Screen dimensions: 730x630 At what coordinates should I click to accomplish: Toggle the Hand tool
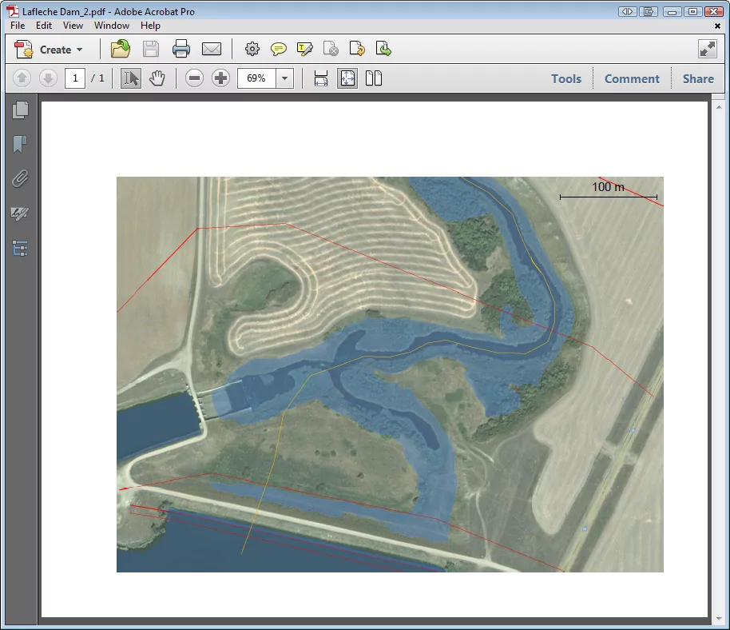[157, 78]
